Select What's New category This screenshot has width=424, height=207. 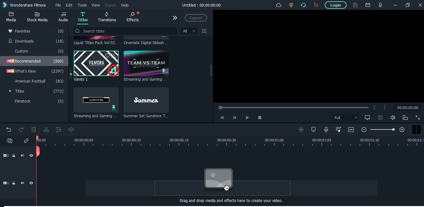pos(34,71)
